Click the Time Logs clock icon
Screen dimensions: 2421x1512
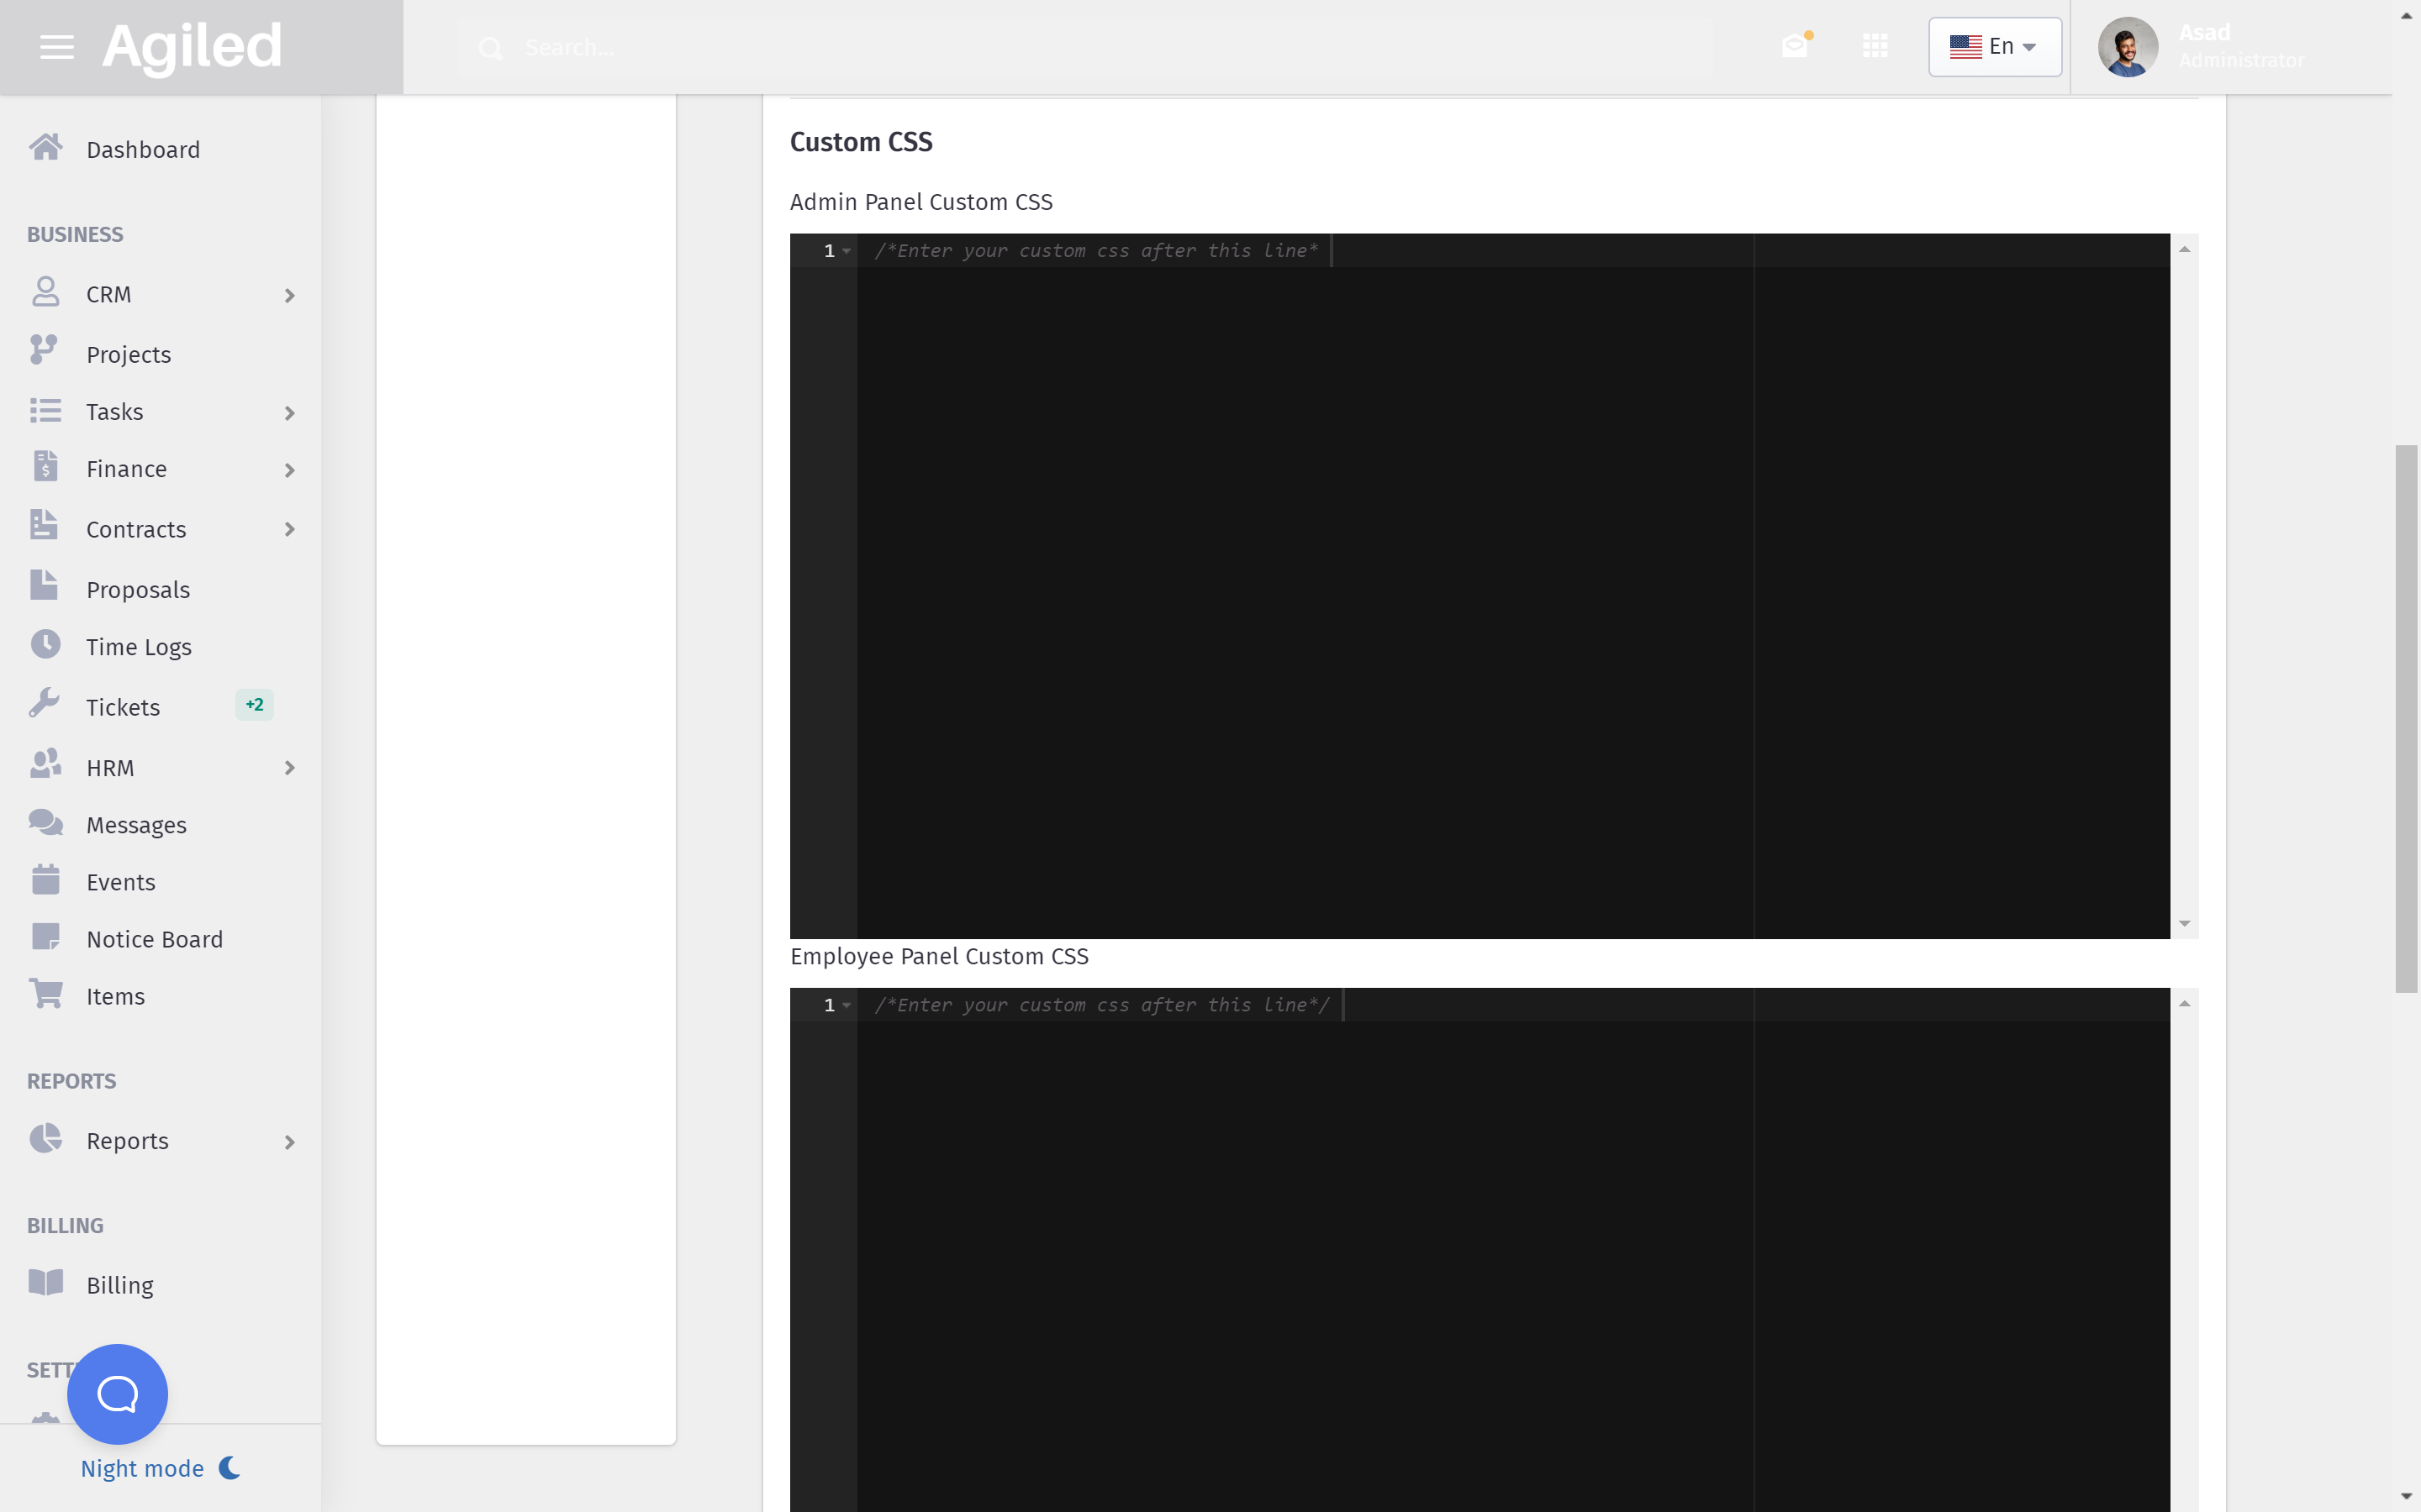(45, 645)
